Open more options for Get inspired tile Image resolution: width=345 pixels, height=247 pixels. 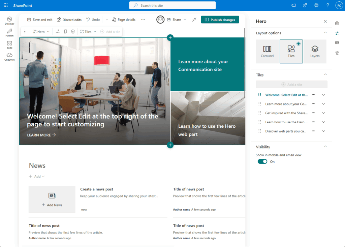[314, 113]
